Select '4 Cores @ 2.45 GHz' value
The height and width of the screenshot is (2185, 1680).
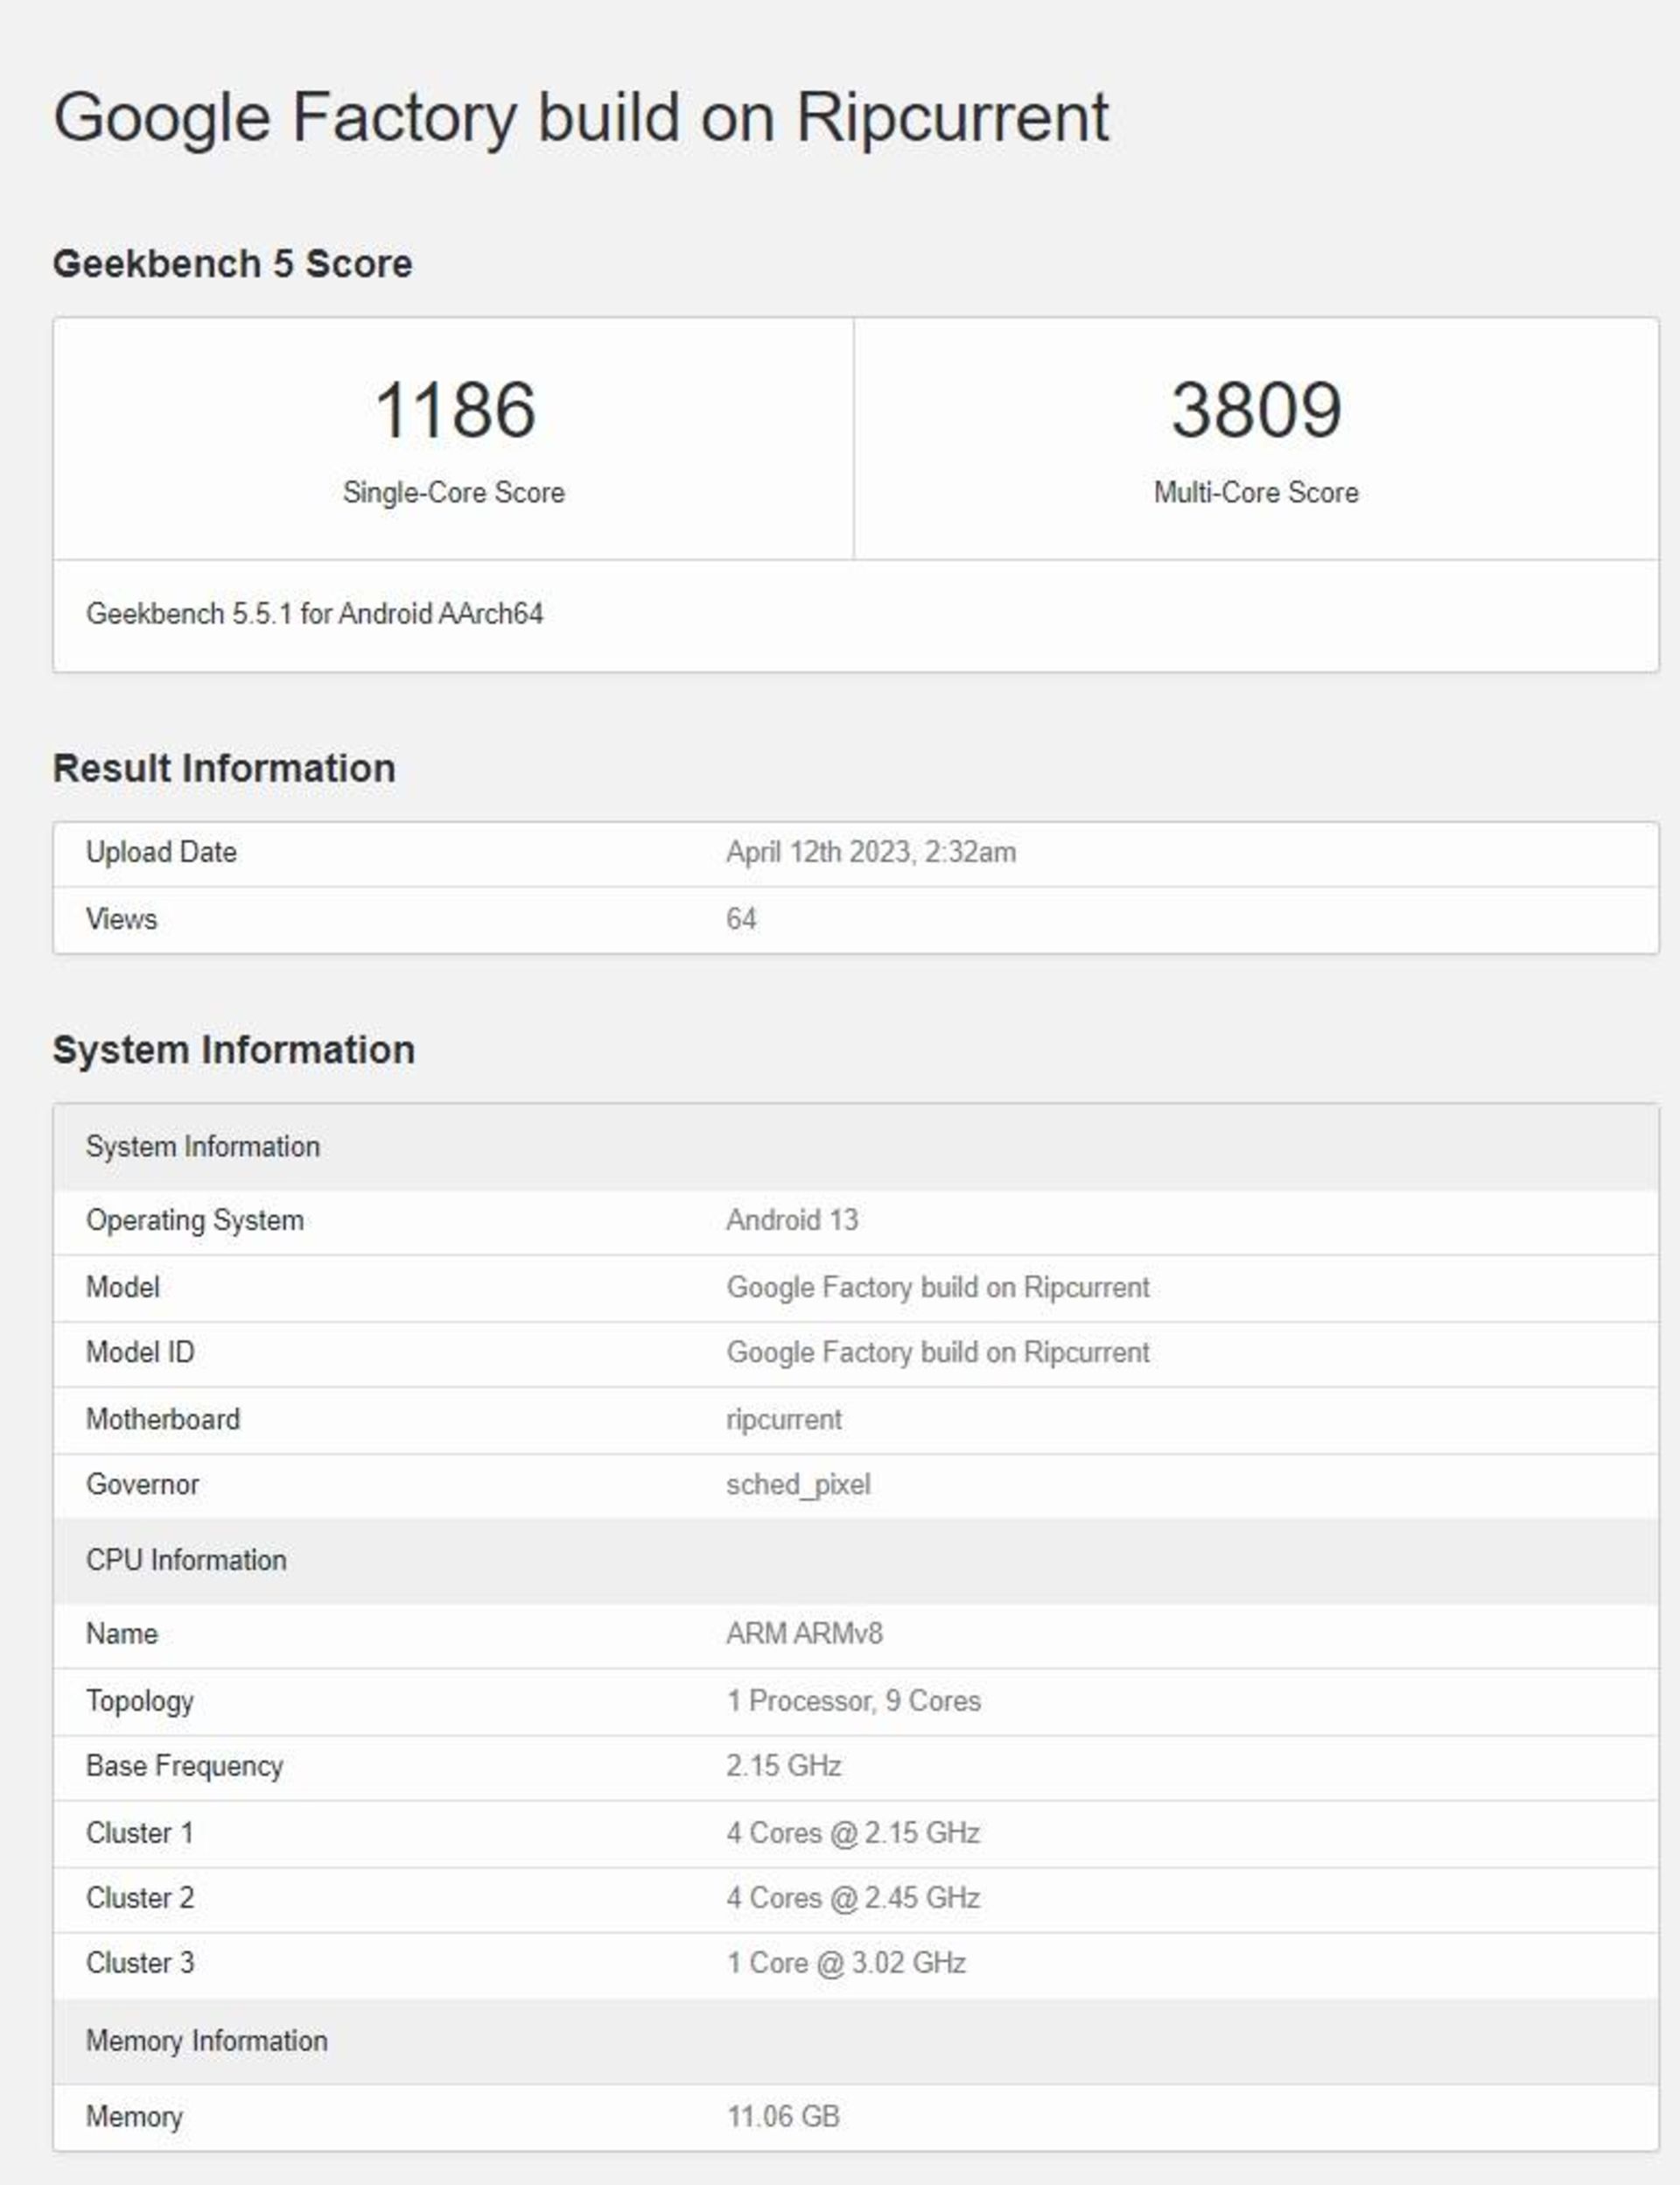(853, 1898)
